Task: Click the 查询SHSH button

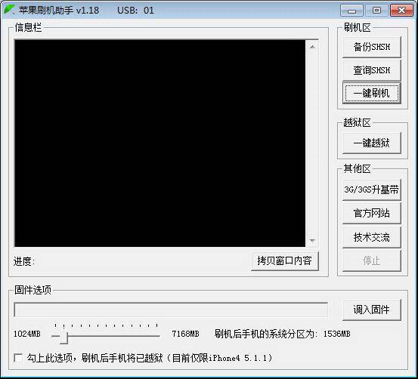Action: point(372,70)
